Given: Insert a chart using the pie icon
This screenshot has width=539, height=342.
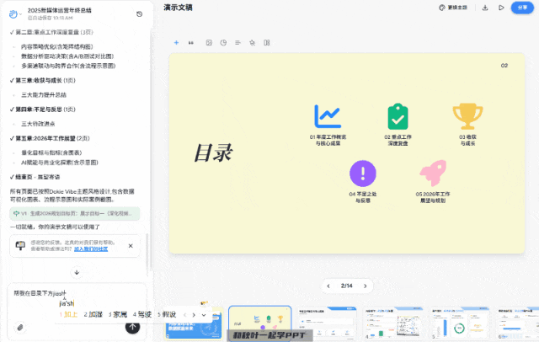Looking at the screenshot, I should click(223, 43).
